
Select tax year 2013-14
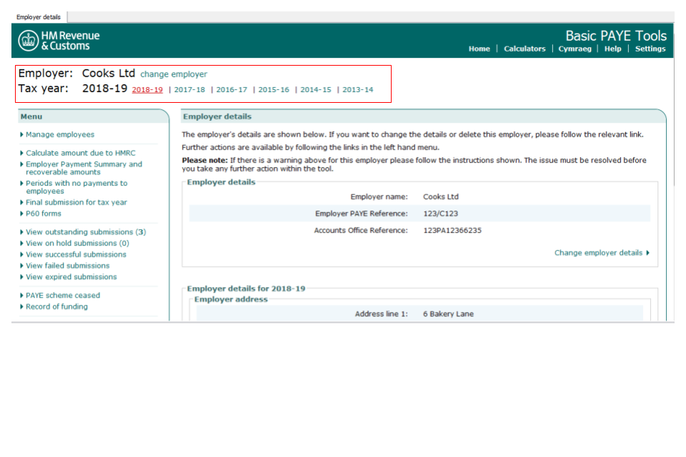point(357,90)
